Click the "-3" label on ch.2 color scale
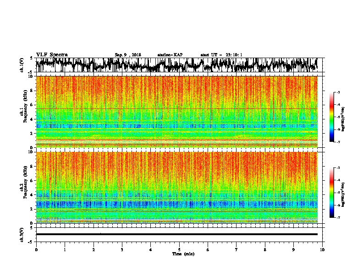The image size is (363, 280). [338, 168]
